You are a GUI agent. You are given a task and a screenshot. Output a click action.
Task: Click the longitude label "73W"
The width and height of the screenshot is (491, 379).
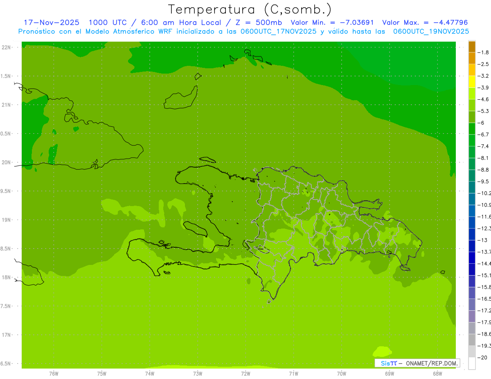198,374
